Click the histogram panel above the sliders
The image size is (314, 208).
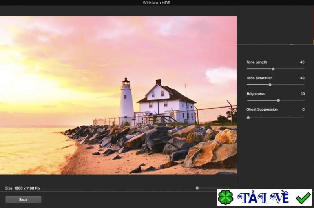coord(275,26)
